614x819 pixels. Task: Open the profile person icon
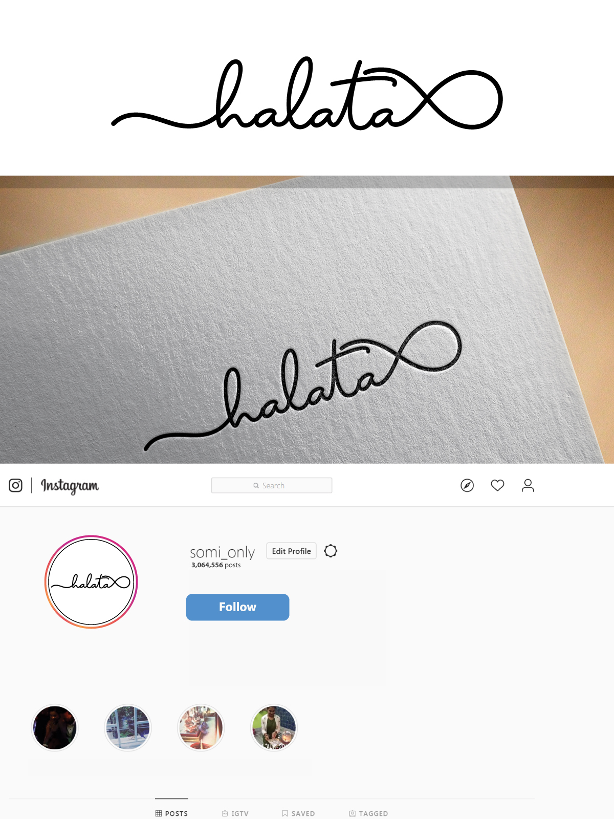[528, 485]
